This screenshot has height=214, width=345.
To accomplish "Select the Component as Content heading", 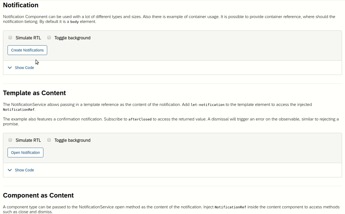I will pyautogui.click(x=38, y=195).
